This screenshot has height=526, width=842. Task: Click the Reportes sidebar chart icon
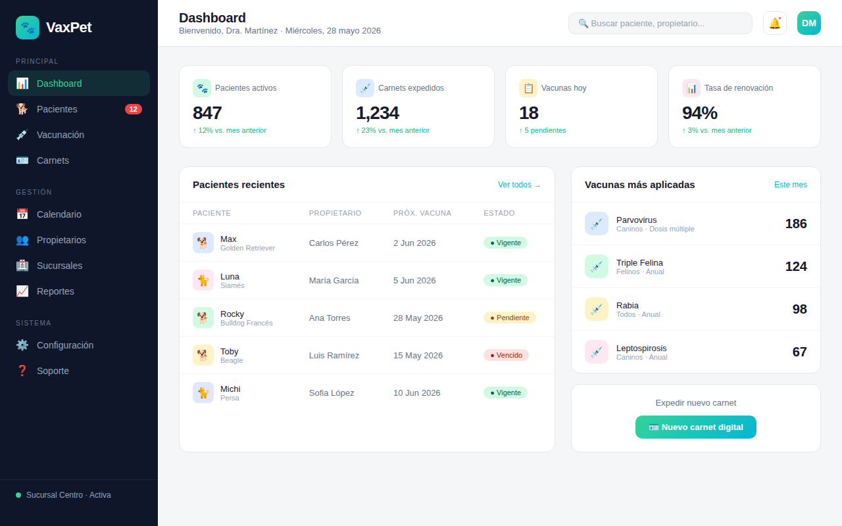[22, 291]
